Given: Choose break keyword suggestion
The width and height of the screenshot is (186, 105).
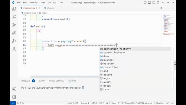Looking at the screenshot, I should pos(135,86).
